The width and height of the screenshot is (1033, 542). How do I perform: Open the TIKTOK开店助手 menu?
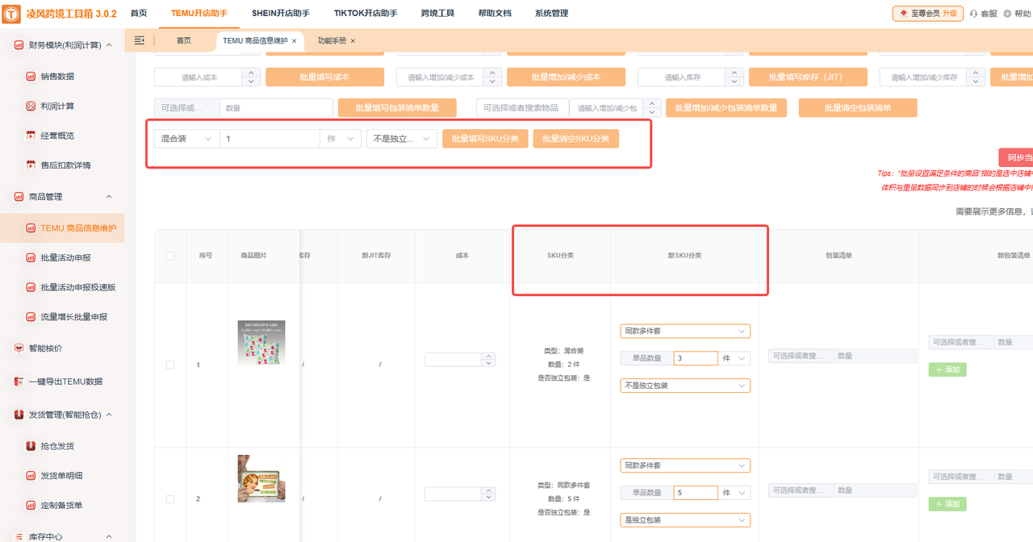click(366, 14)
